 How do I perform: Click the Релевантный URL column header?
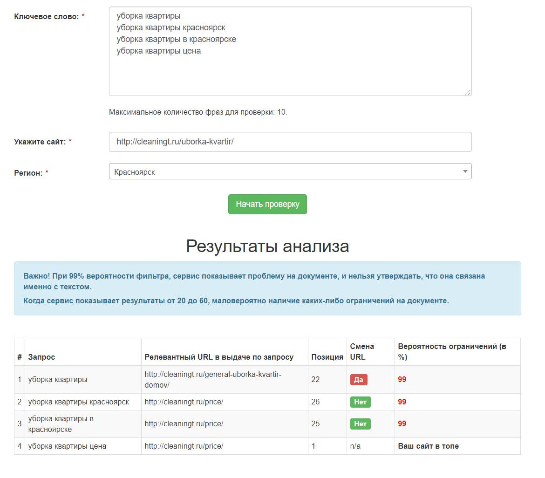coord(219,357)
